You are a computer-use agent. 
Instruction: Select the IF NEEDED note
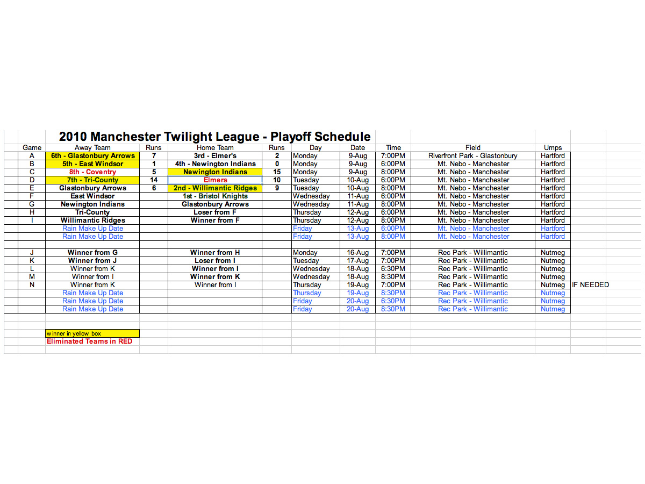590,284
